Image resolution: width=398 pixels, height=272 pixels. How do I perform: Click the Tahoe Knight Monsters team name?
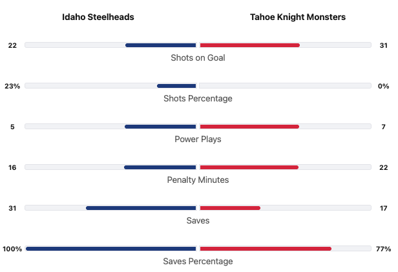pyautogui.click(x=298, y=17)
